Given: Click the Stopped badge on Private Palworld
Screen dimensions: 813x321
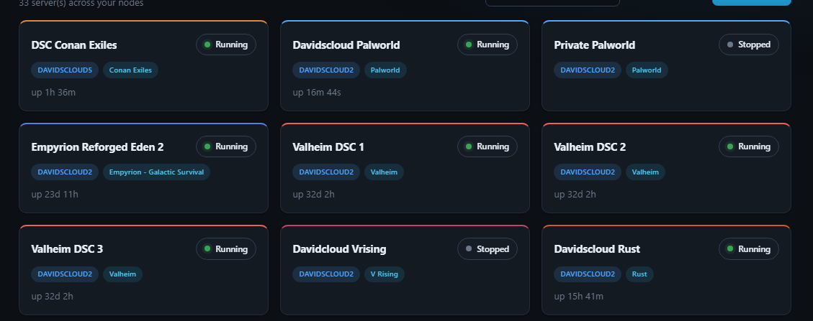Looking at the screenshot, I should [x=749, y=45].
